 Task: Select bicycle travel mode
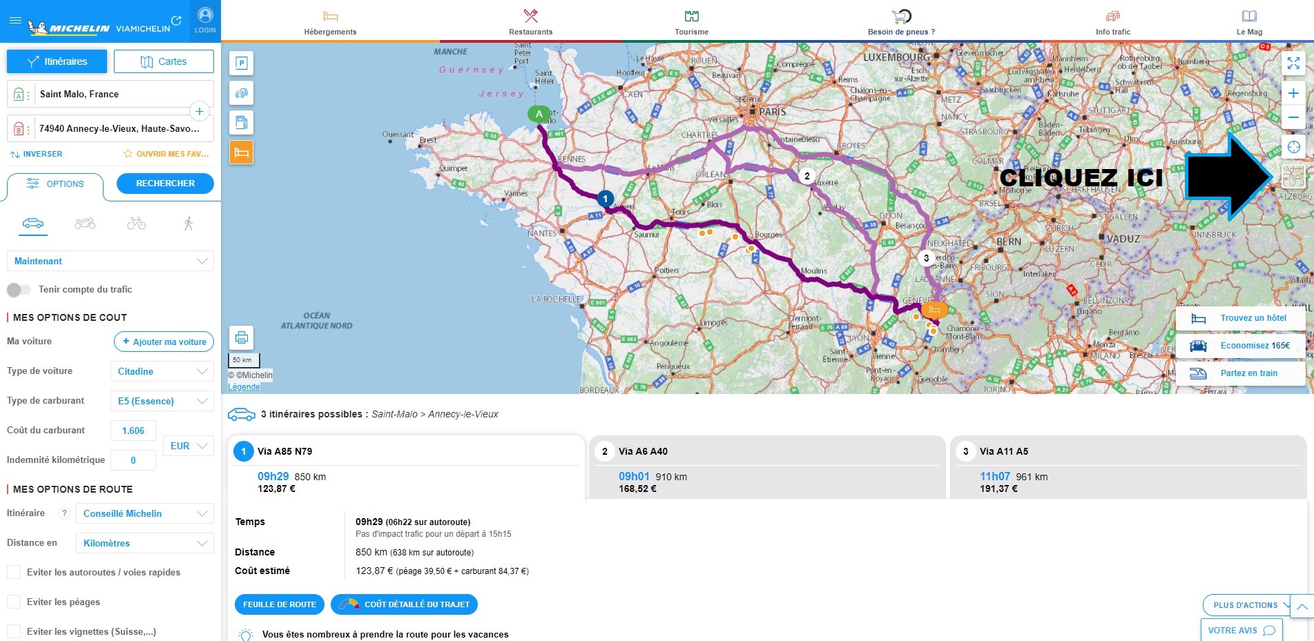point(136,223)
